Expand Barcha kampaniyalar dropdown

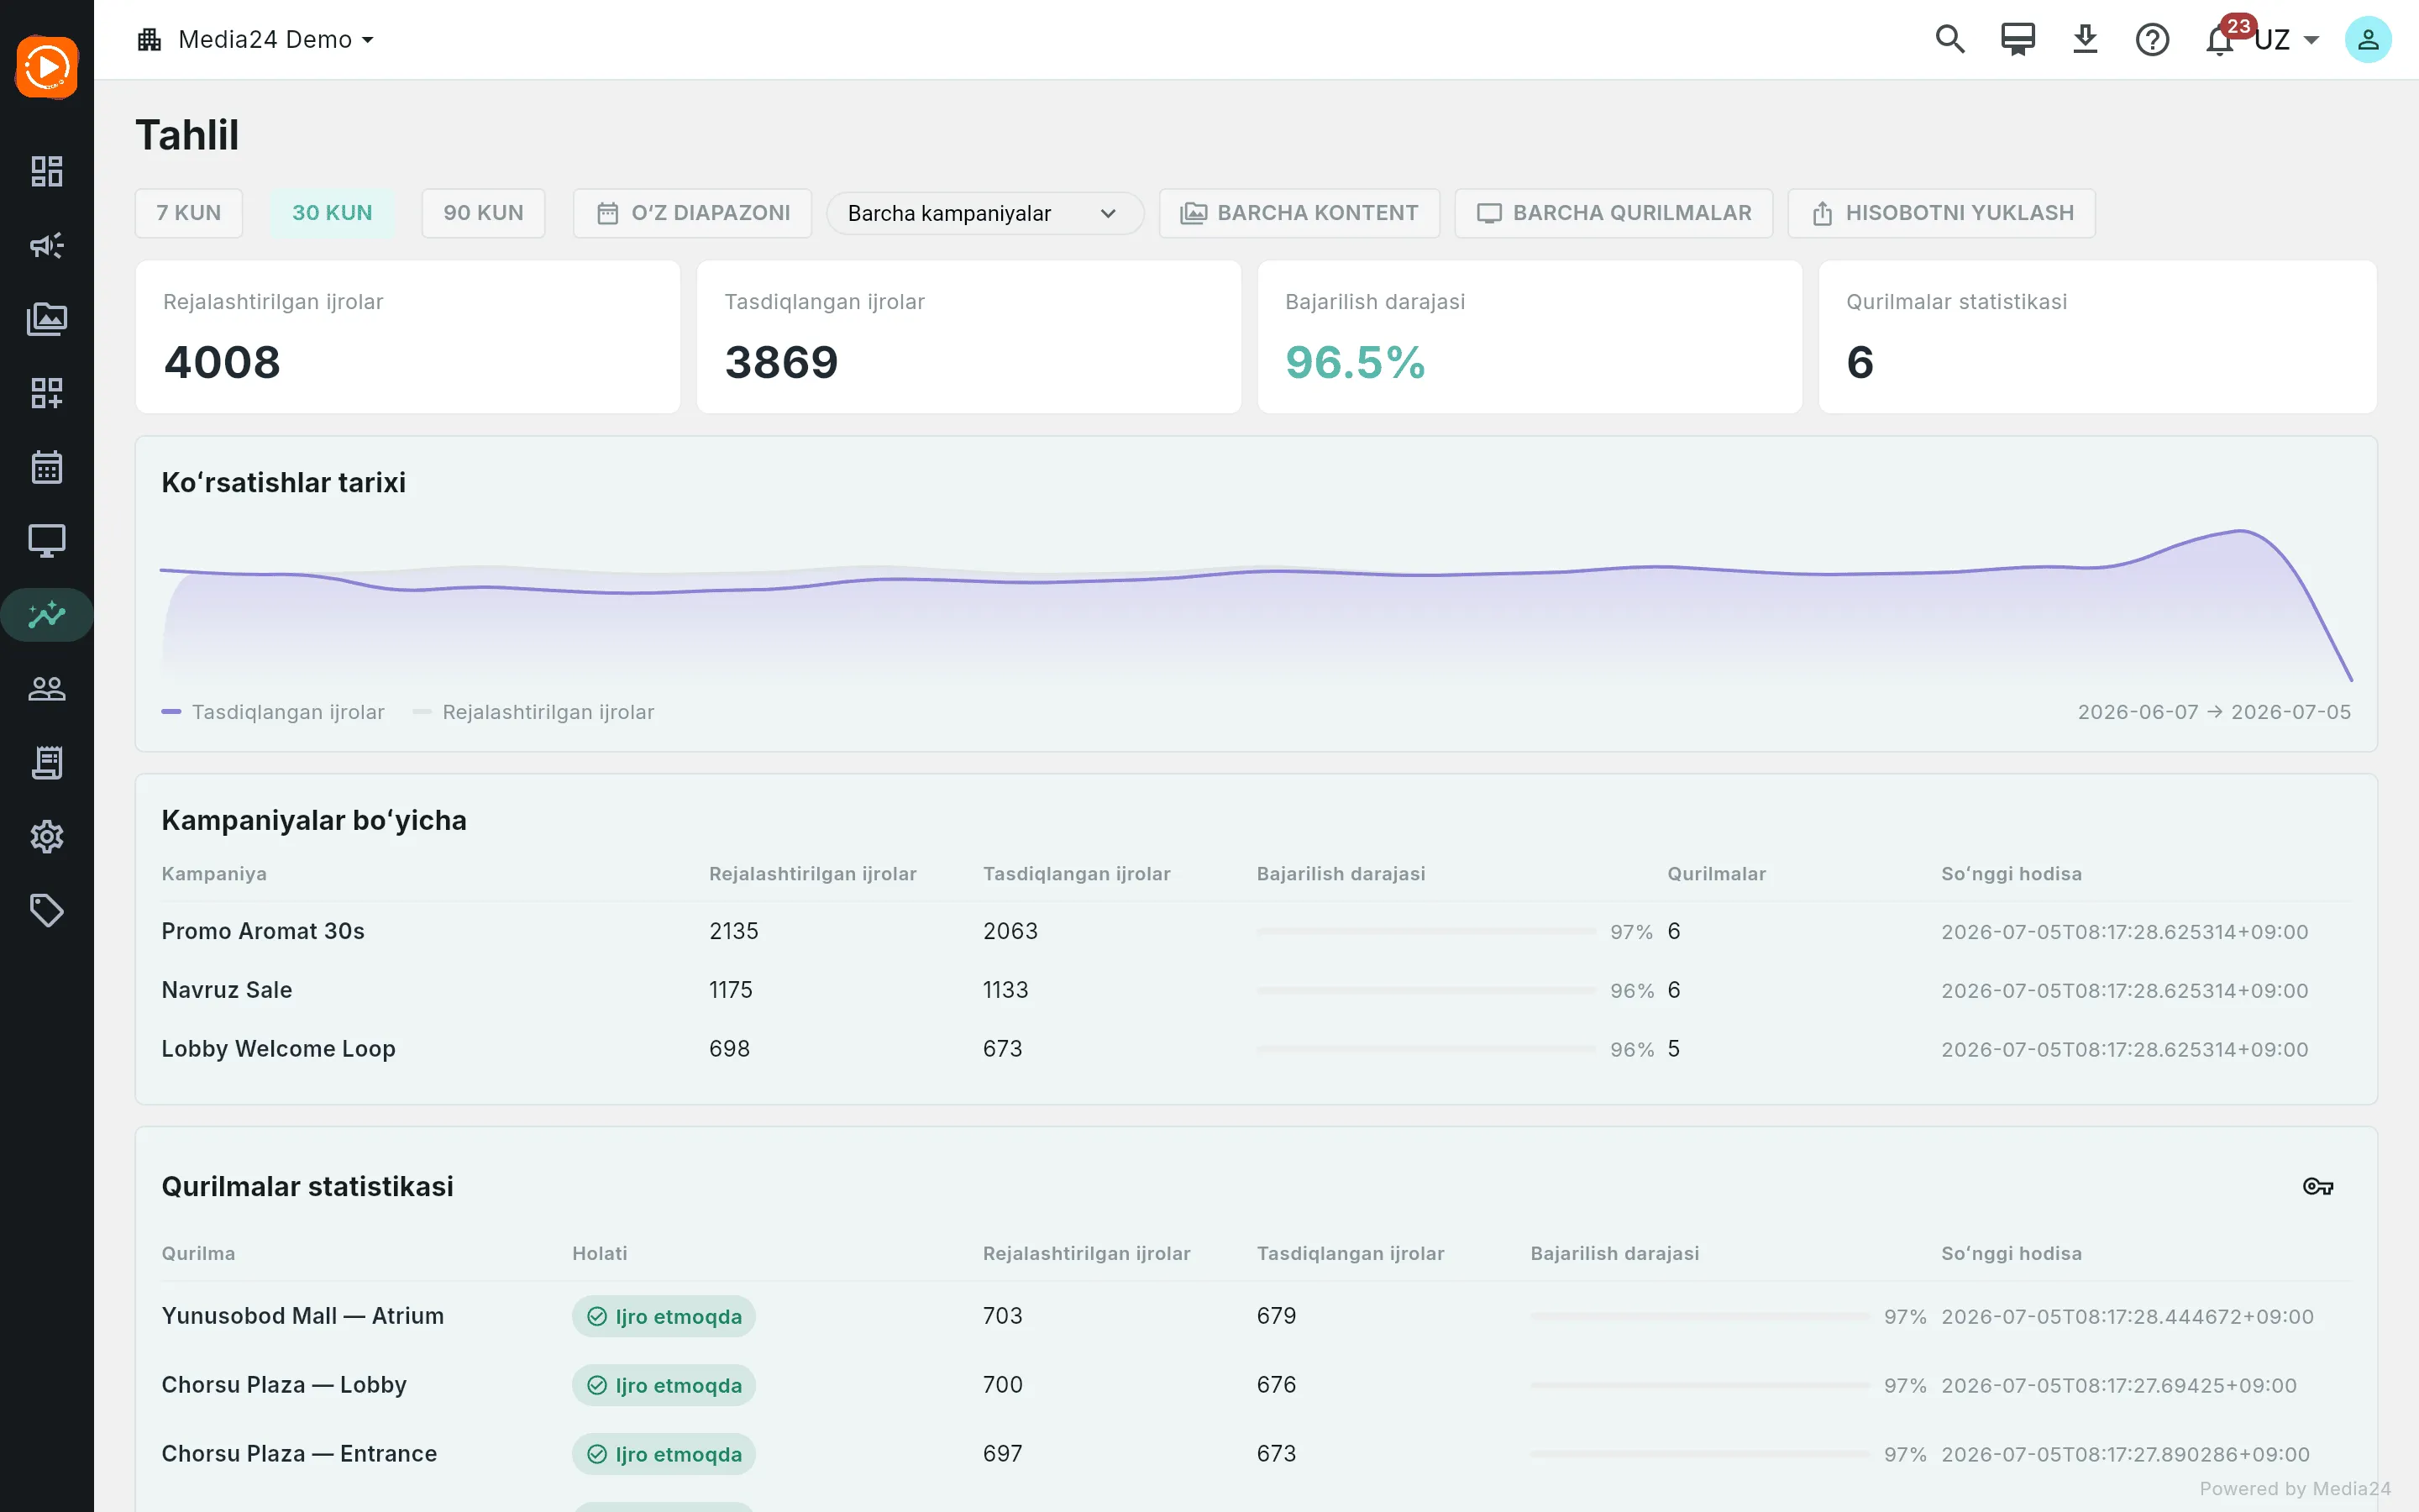tap(984, 213)
